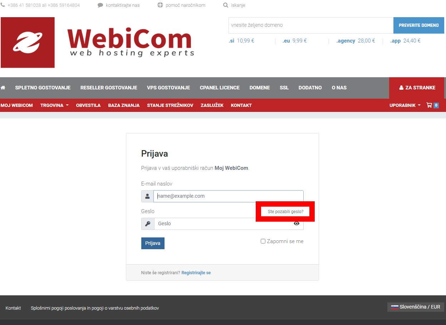Open the UPORABNIK dropdown

(x=405, y=105)
